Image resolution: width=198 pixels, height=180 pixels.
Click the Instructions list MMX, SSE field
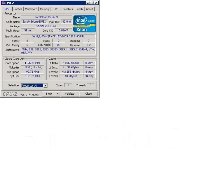58,51
